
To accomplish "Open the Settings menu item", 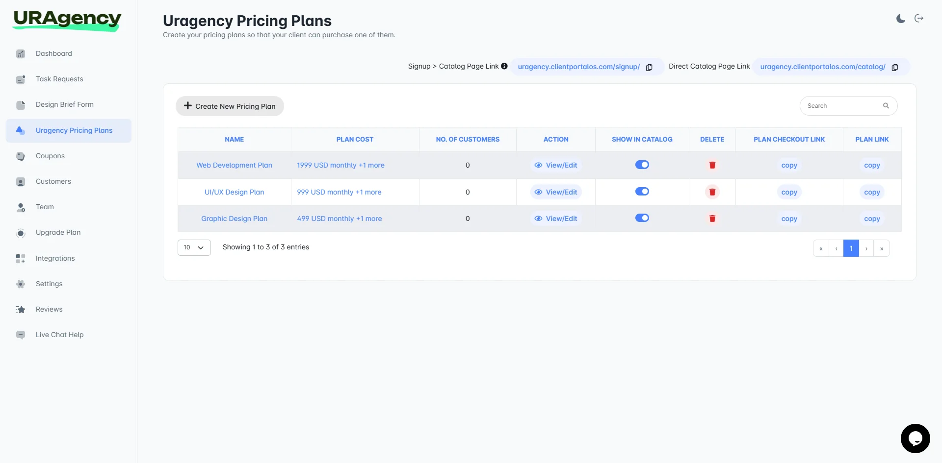I will pyautogui.click(x=49, y=284).
